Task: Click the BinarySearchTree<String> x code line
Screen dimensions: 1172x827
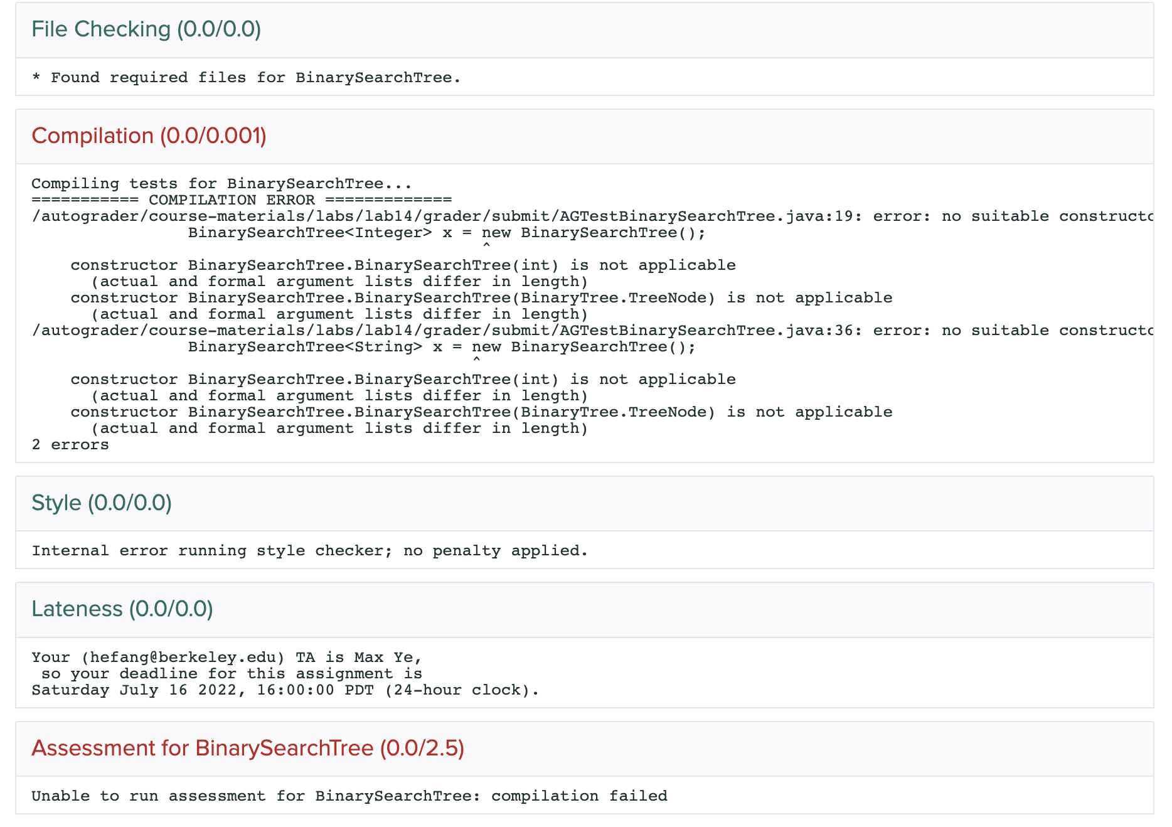Action: coord(442,347)
